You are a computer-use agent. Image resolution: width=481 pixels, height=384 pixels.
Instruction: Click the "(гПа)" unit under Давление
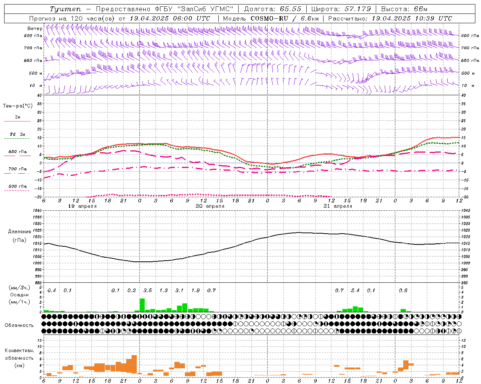[20, 240]
